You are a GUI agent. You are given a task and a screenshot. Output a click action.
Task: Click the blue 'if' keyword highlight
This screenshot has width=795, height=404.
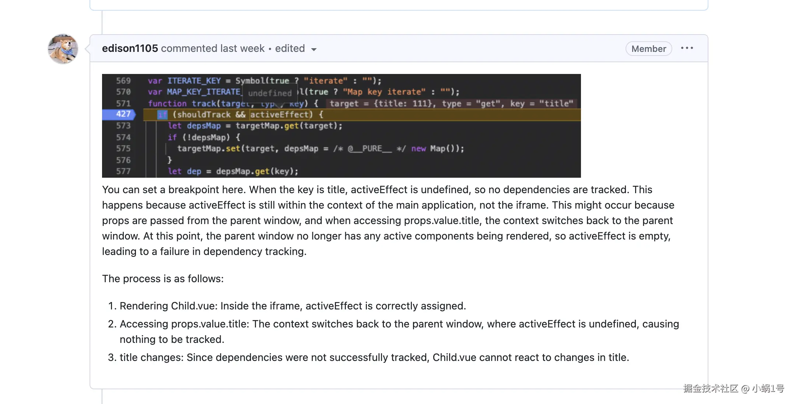coord(162,114)
